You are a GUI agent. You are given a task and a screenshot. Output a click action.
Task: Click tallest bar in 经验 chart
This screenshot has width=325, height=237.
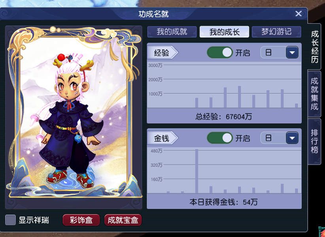239,97
